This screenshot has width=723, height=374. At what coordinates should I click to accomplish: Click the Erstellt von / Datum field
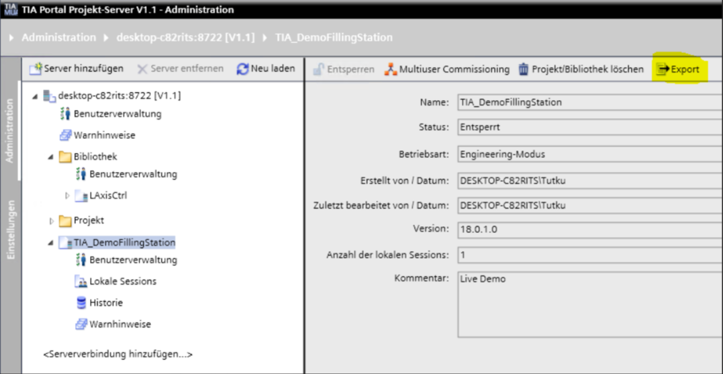pos(589,181)
